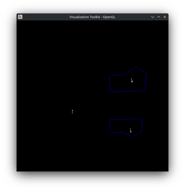Select the lower blue polygon outline

pos(126,127)
